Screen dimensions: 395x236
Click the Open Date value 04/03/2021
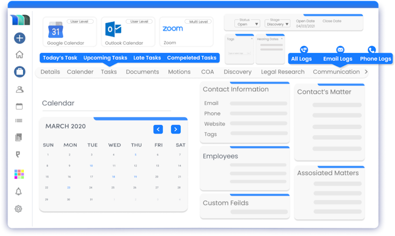point(305,26)
